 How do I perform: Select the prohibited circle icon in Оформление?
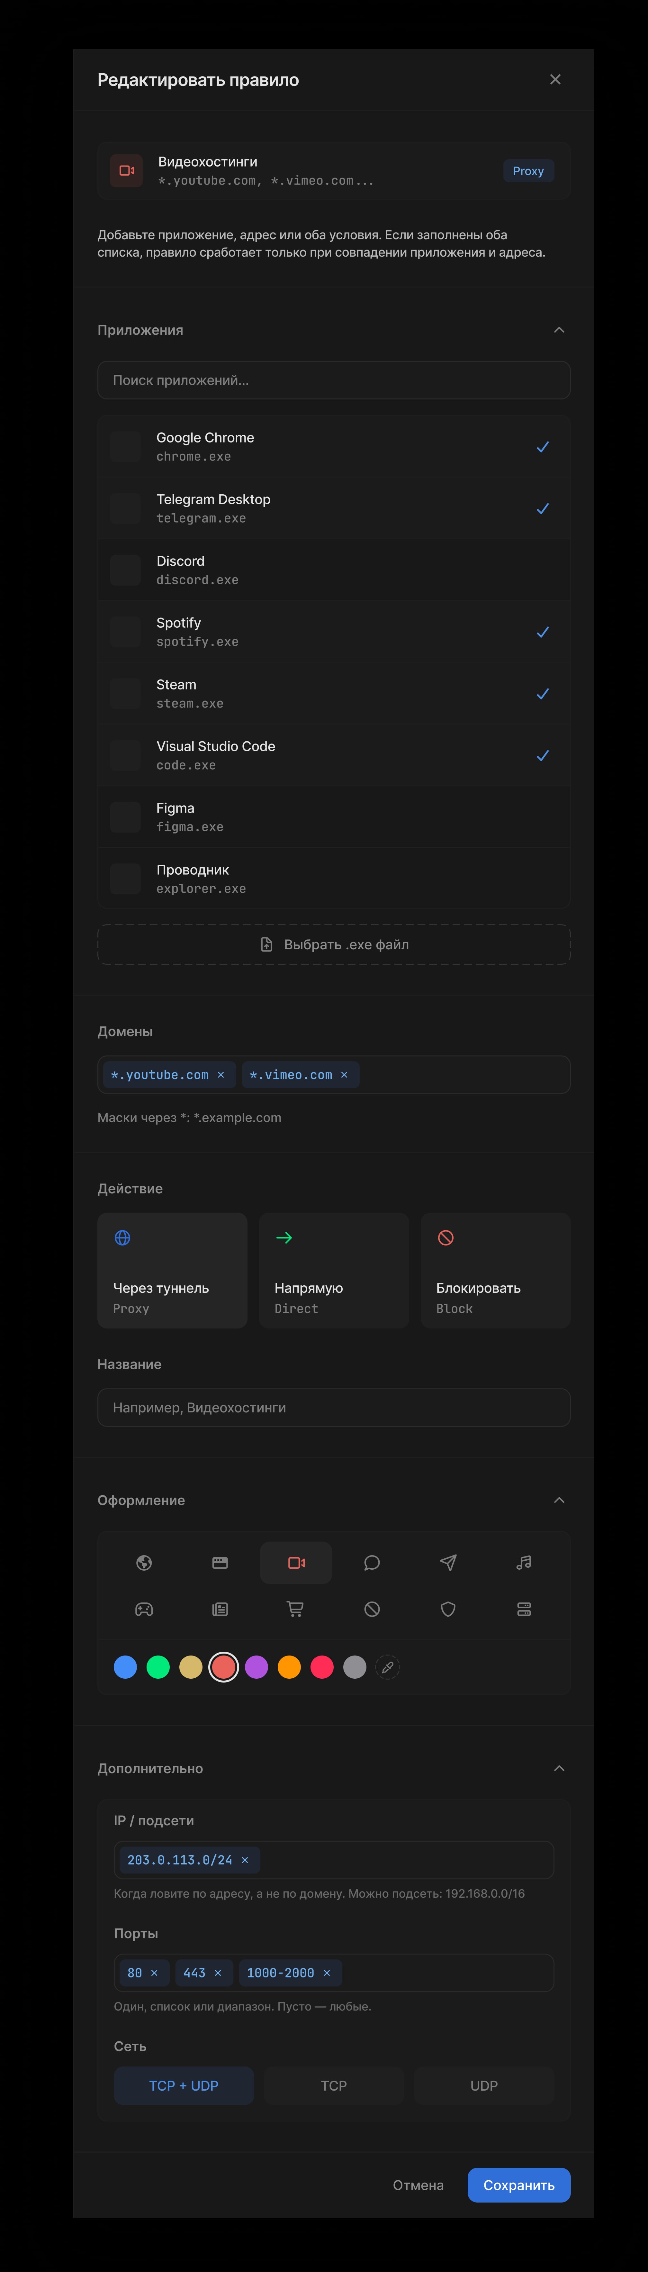click(372, 1609)
